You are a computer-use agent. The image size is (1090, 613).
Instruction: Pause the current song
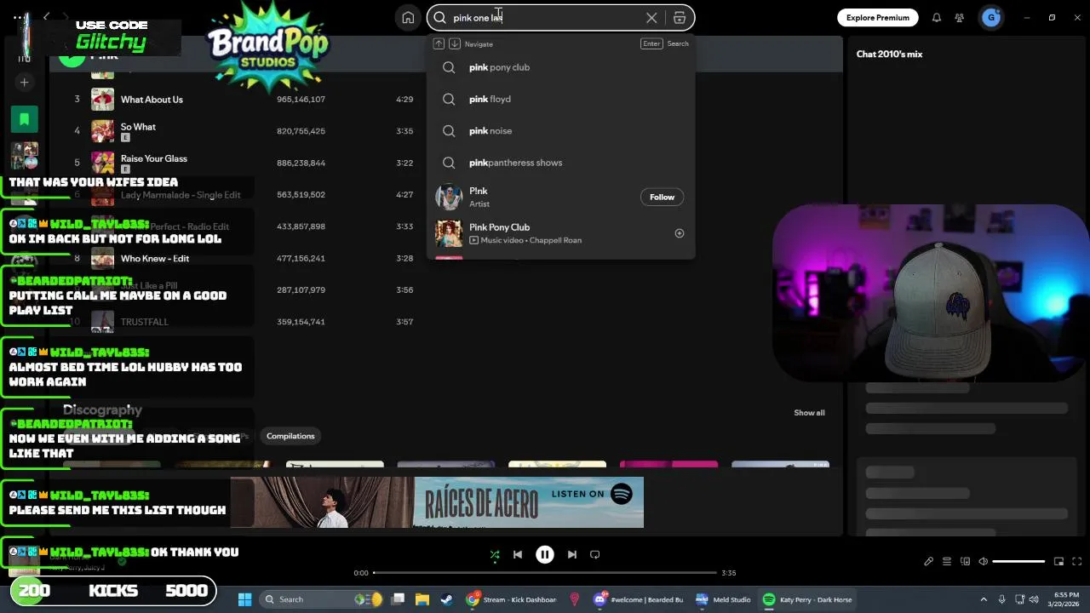[545, 554]
